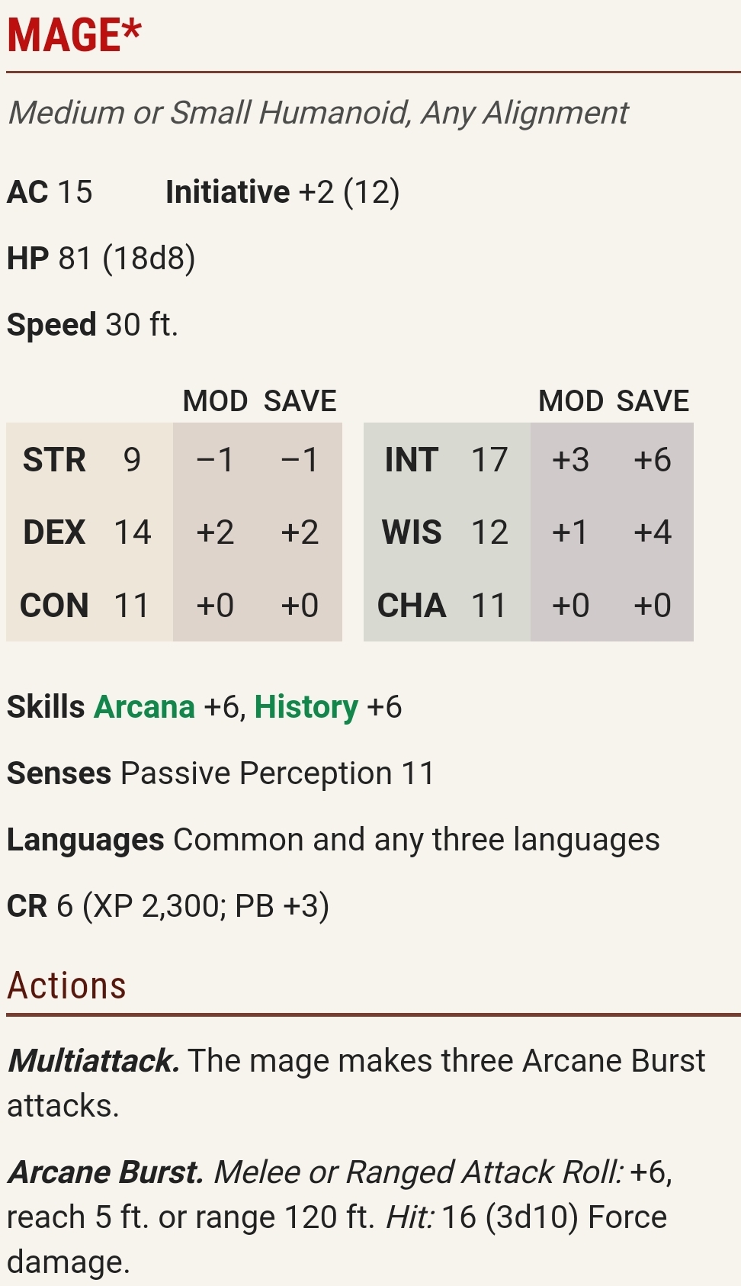Click the Initiative +2 (12) entry
This screenshot has height=1286, width=741.
[282, 192]
